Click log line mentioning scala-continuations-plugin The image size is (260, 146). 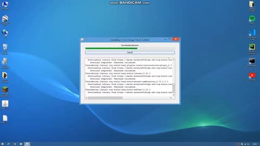(x=129, y=65)
